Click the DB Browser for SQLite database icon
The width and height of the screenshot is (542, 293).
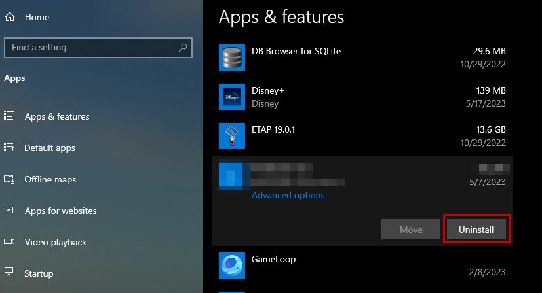pyautogui.click(x=231, y=58)
